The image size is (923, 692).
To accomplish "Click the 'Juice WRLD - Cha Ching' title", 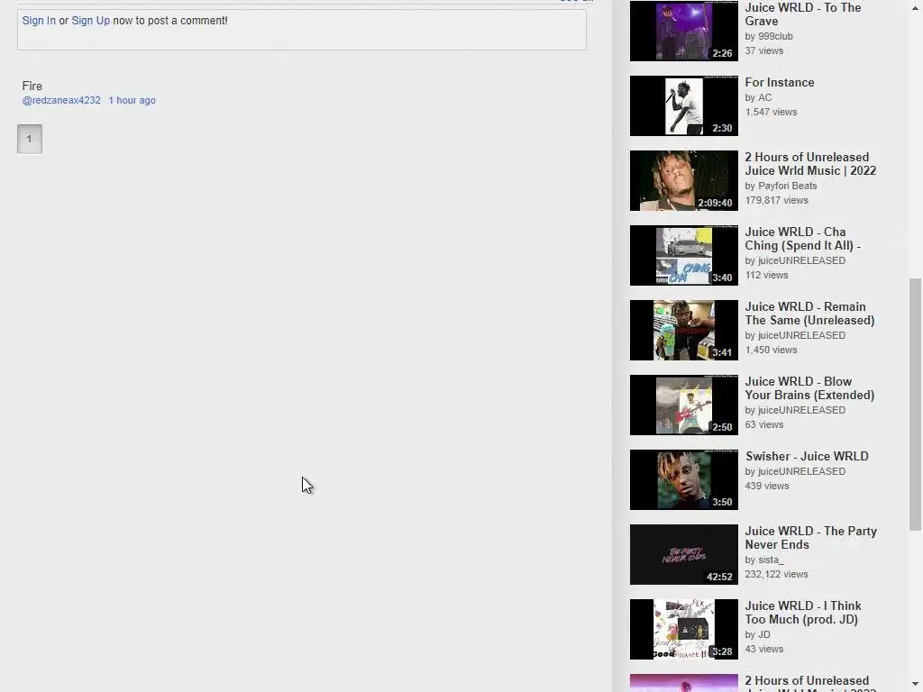I will (803, 238).
